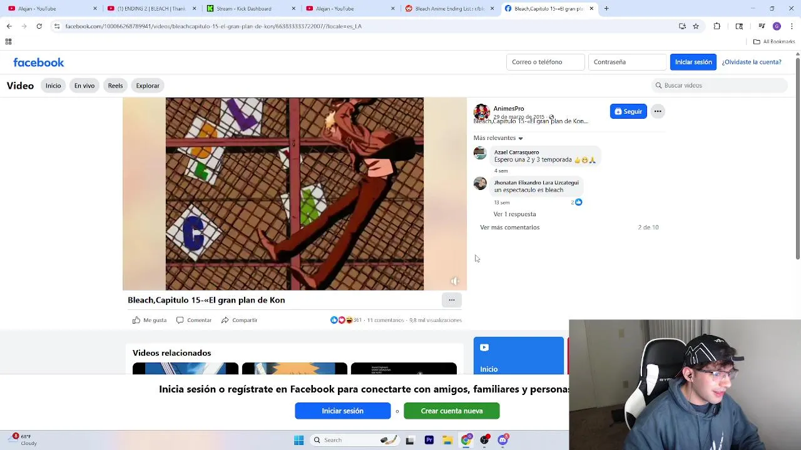Open the second related video thumbnail
This screenshot has height=450, width=801.
coord(295,368)
